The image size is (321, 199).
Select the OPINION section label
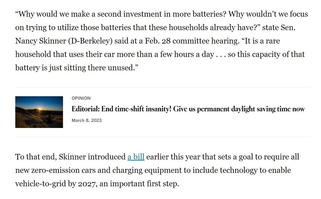pos(81,98)
